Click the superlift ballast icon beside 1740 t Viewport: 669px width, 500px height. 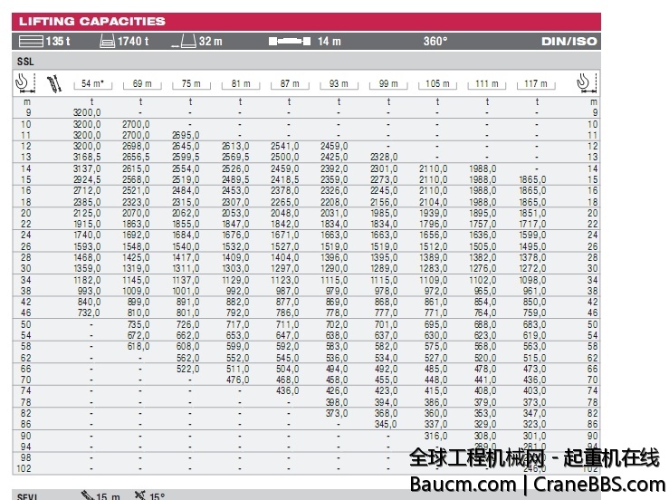[107, 41]
